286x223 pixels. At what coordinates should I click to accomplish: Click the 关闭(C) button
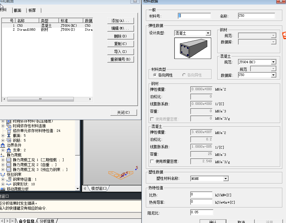123,112
